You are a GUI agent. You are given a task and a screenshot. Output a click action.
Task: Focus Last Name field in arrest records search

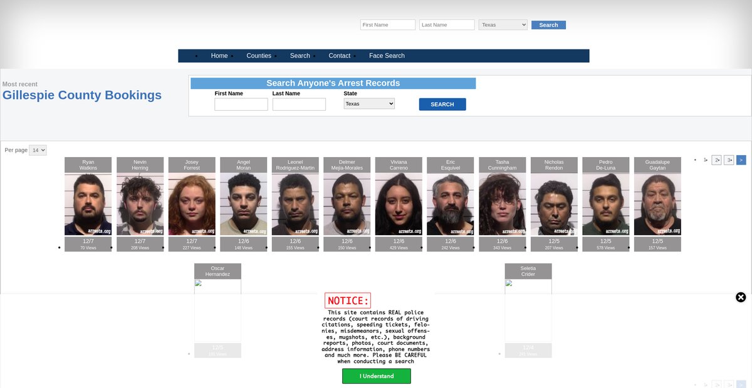point(299,105)
